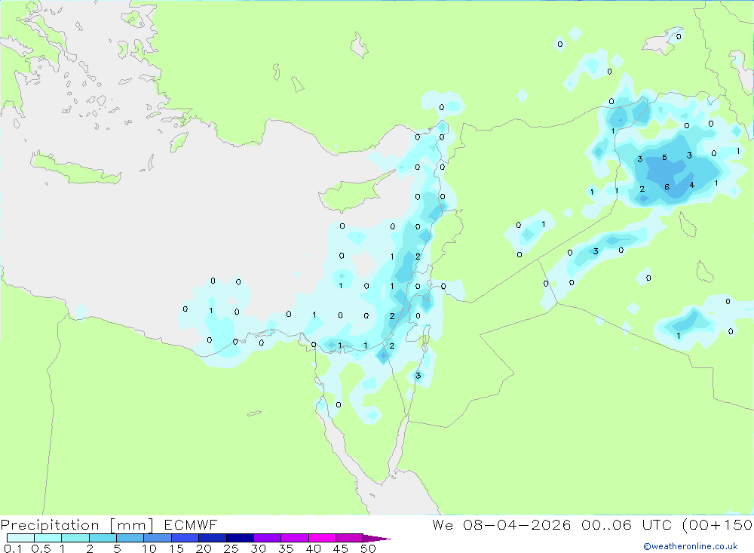Click the '(00+150' forecast offset text
754x553 pixels.
[x=718, y=524]
